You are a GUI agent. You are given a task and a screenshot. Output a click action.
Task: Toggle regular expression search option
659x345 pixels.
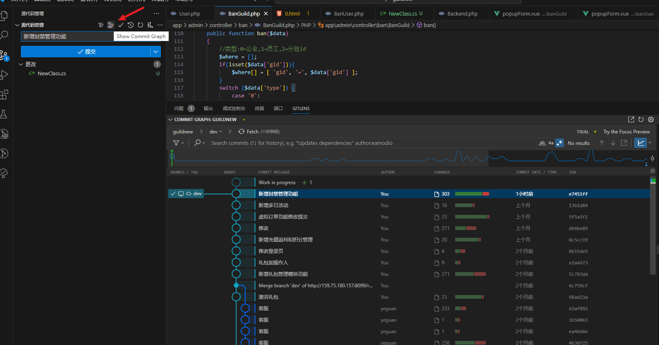point(560,143)
